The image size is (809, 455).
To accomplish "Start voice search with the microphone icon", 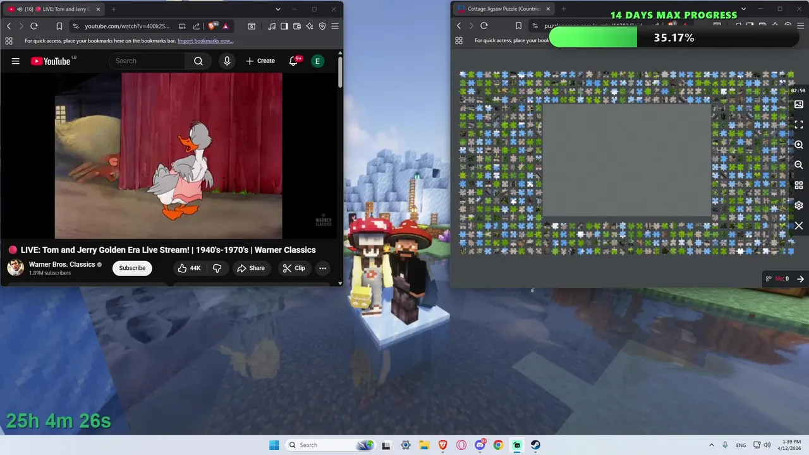I will pyautogui.click(x=227, y=61).
